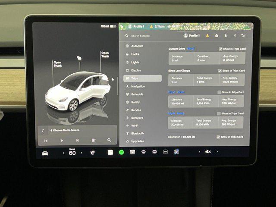The image size is (276, 207).
Task: Select the Trips menu item
Action: pos(142,78)
